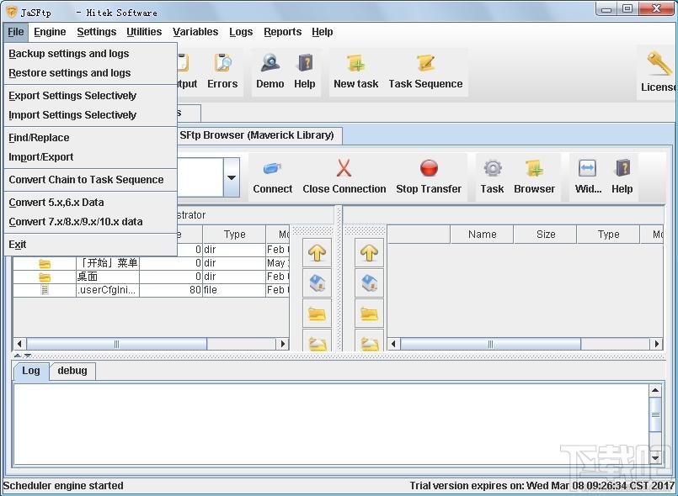Open the Task gear icon
Image resolution: width=678 pixels, height=496 pixels.
coord(492,177)
